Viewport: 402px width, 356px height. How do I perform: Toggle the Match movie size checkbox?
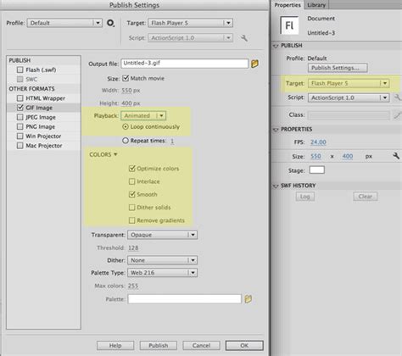point(126,78)
